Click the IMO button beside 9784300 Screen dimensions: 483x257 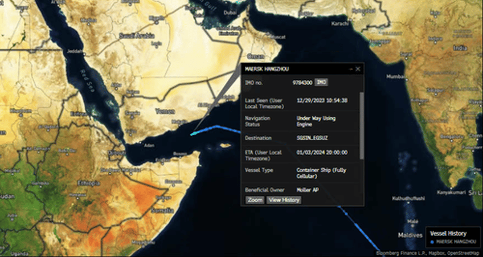[321, 82]
